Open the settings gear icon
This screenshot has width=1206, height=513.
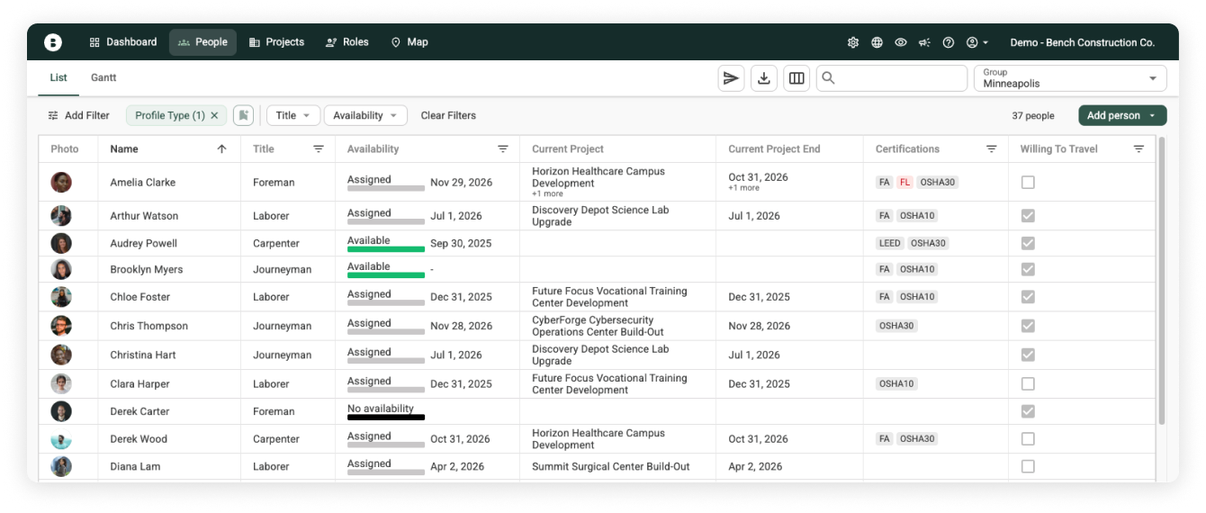pos(853,42)
